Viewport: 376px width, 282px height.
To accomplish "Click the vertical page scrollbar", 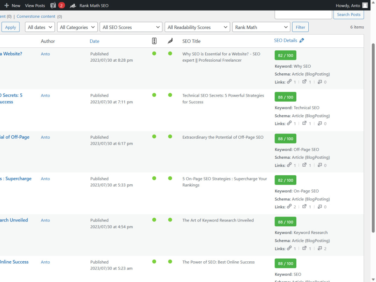I will 373,138.
